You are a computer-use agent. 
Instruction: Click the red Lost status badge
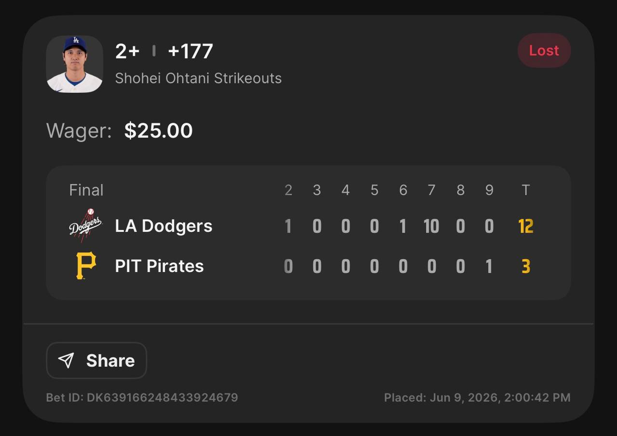coord(544,51)
